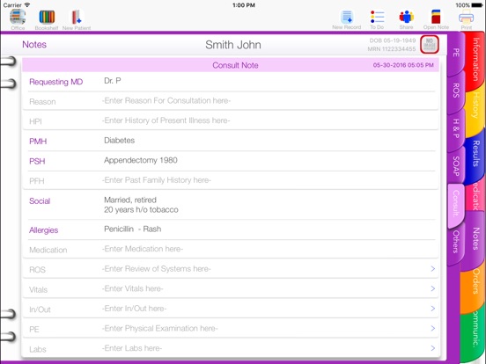The width and height of the screenshot is (486, 364).
Task: Tap the Wi-Fi icon in status bar
Action: [27, 5]
